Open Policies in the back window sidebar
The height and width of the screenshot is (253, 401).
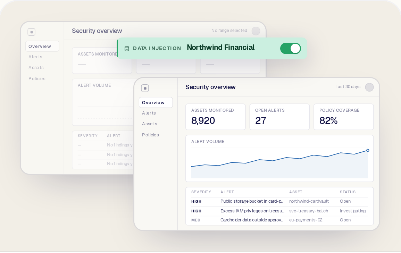pyautogui.click(x=37, y=78)
